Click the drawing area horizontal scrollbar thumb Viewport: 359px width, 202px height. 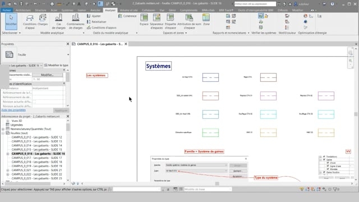click(x=217, y=183)
